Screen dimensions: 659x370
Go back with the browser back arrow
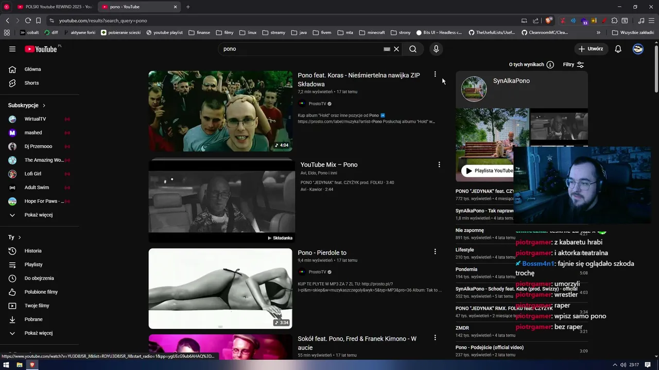pos(7,21)
